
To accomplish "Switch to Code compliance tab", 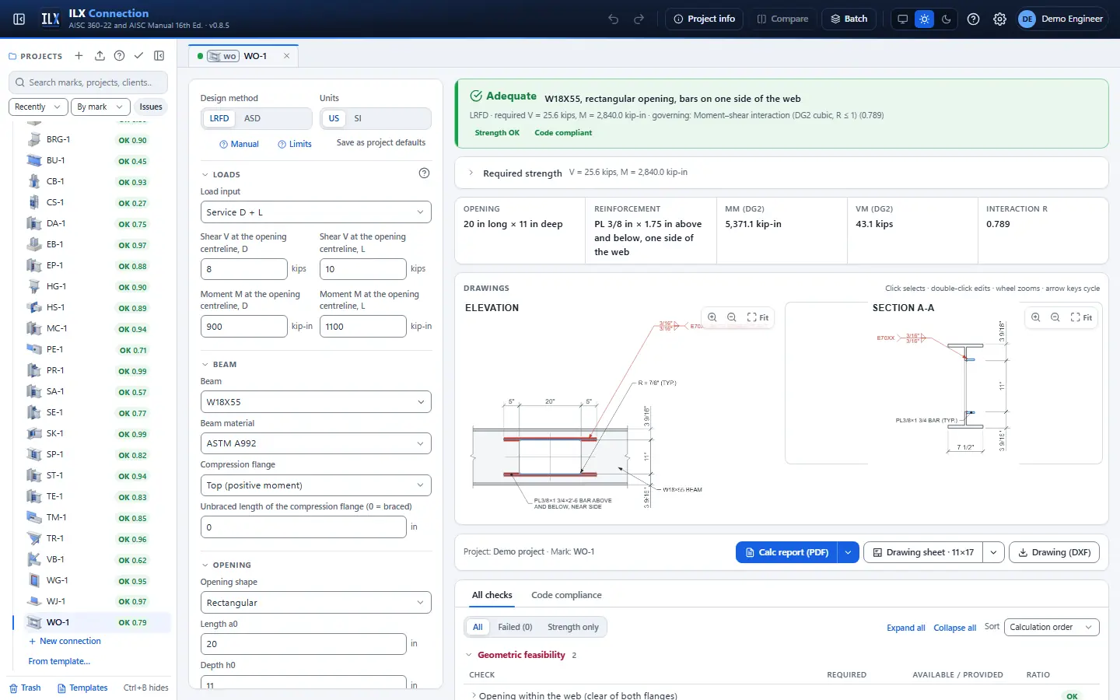I will click(566, 595).
